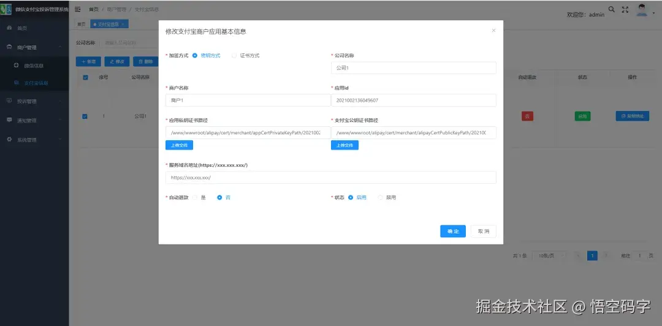
Task: Select the 证书方式 radio option
Action: click(234, 55)
